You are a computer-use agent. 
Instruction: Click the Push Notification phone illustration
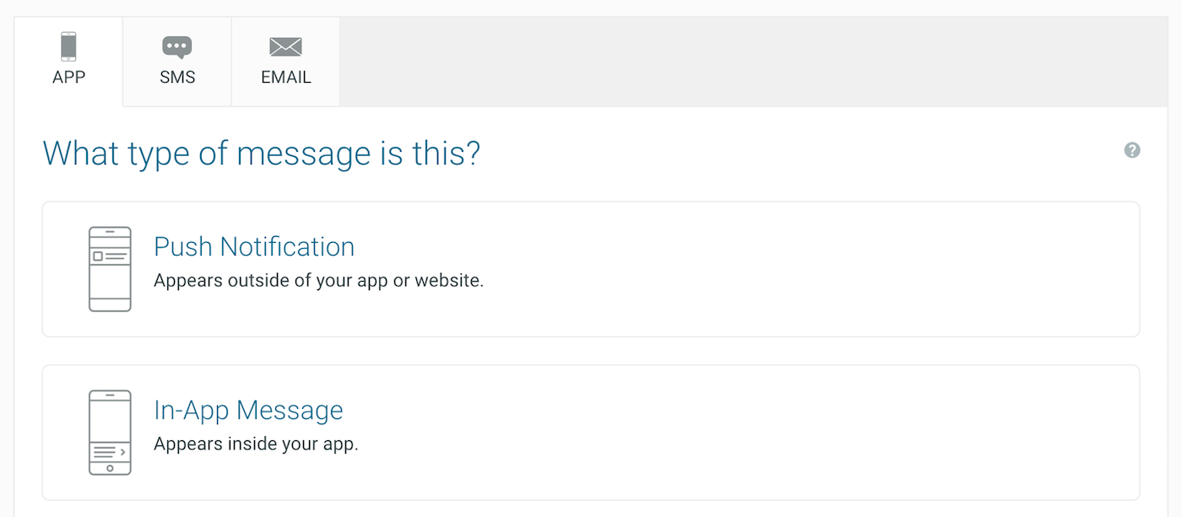(x=110, y=269)
